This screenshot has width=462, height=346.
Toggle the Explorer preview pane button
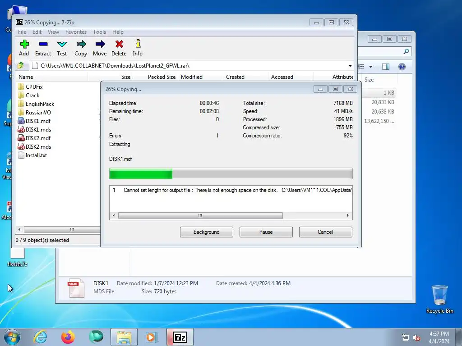385,67
